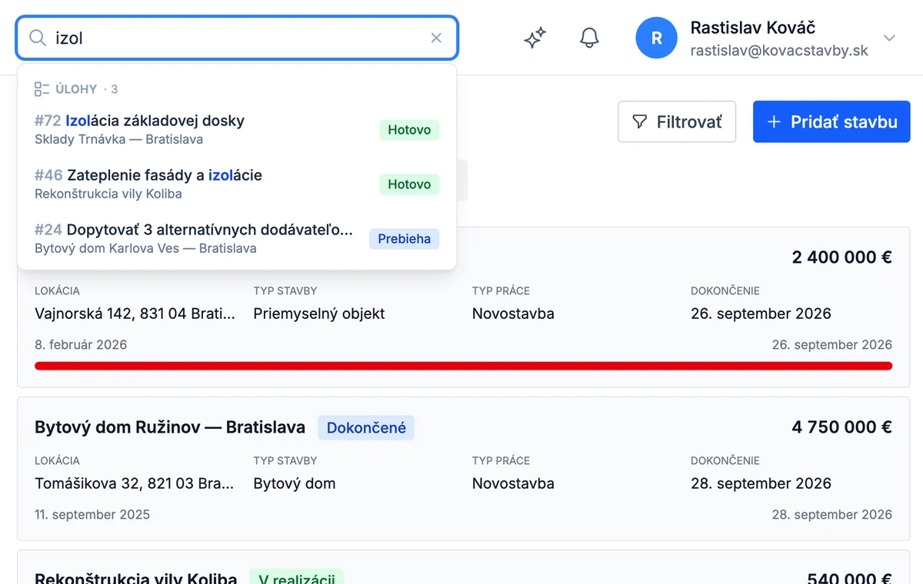Expand the user account chevron
This screenshot has height=584, width=923.
click(x=890, y=38)
